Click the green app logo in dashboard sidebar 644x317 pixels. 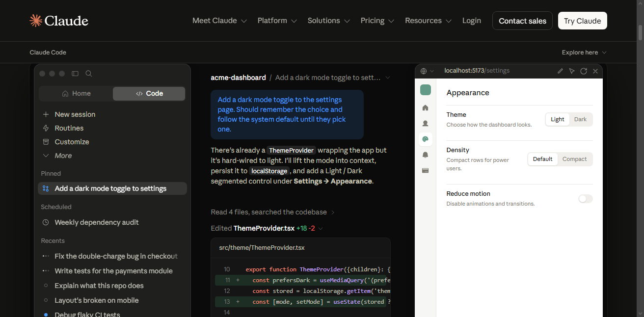(426, 90)
